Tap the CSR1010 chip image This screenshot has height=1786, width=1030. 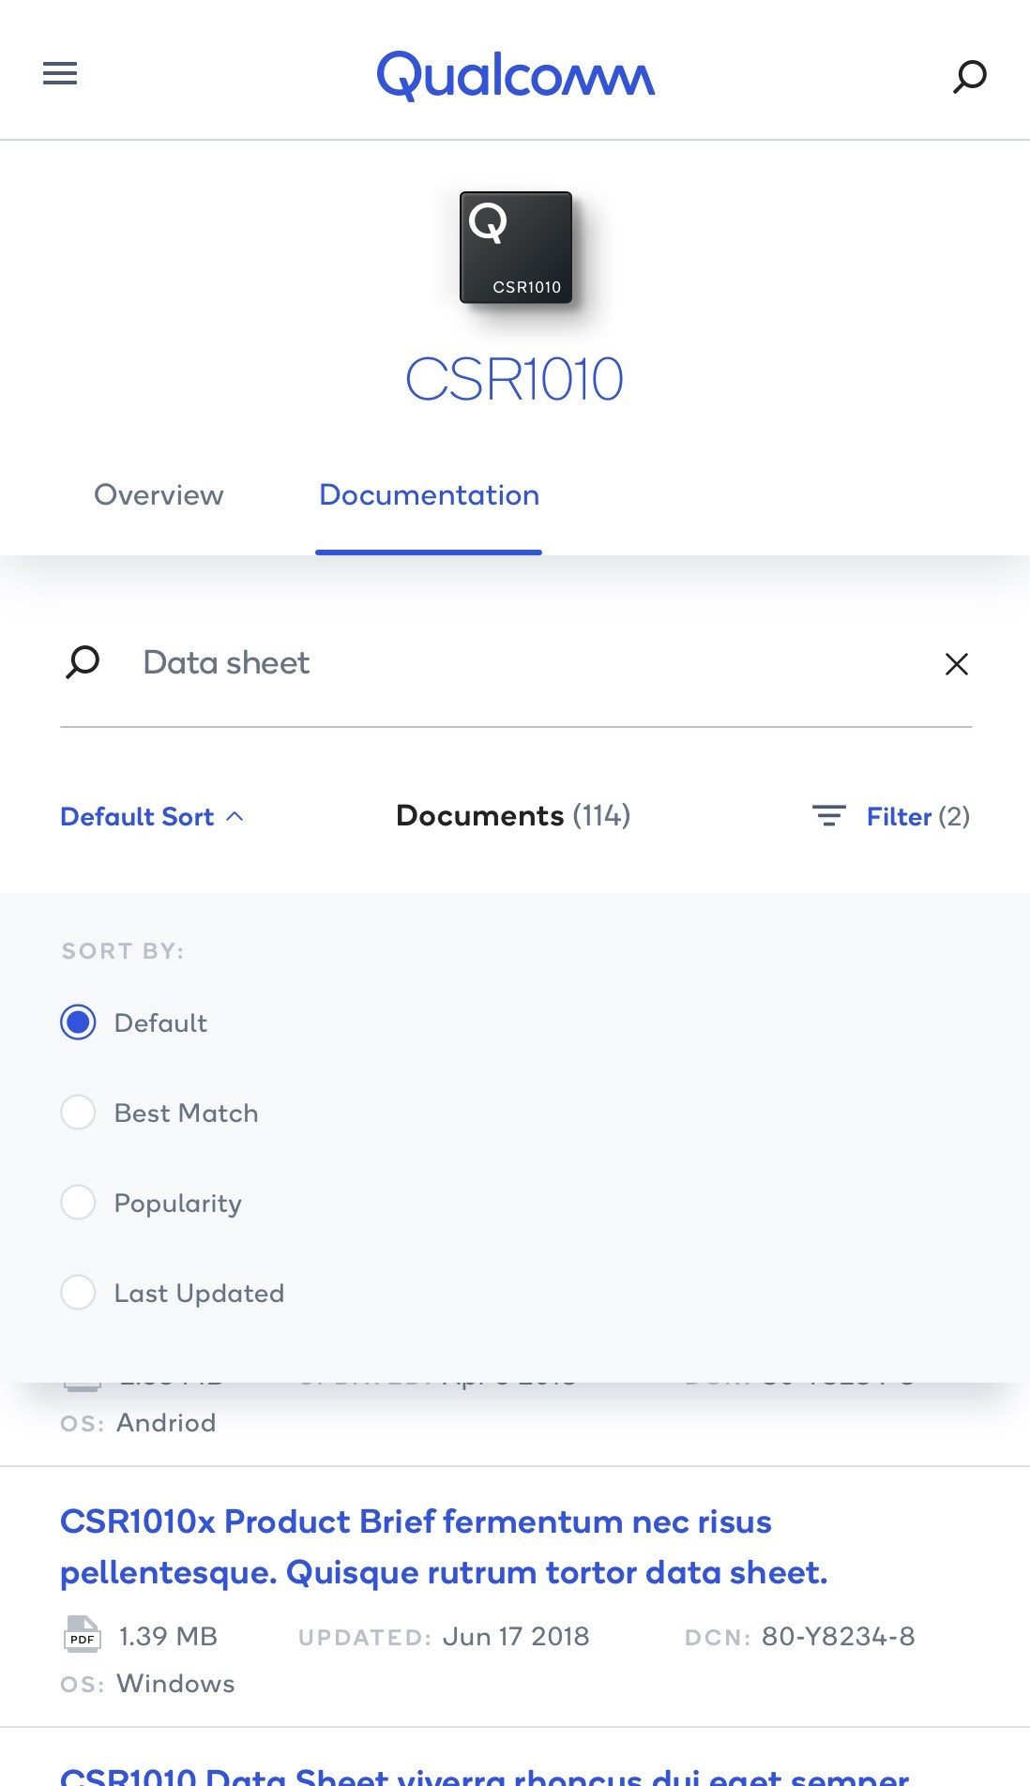pyautogui.click(x=516, y=248)
